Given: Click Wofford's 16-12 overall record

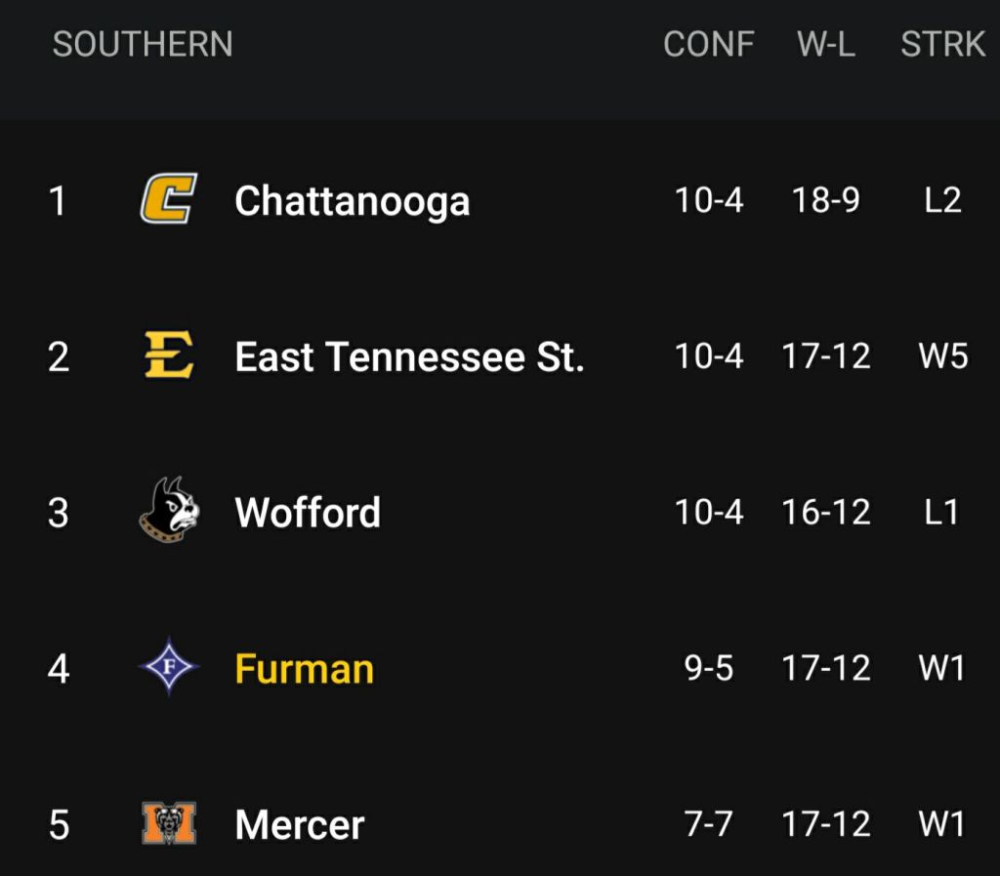Looking at the screenshot, I should click(825, 512).
